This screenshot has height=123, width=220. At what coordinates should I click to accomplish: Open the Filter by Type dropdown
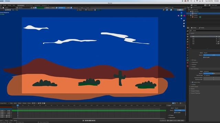[x=212, y=75]
